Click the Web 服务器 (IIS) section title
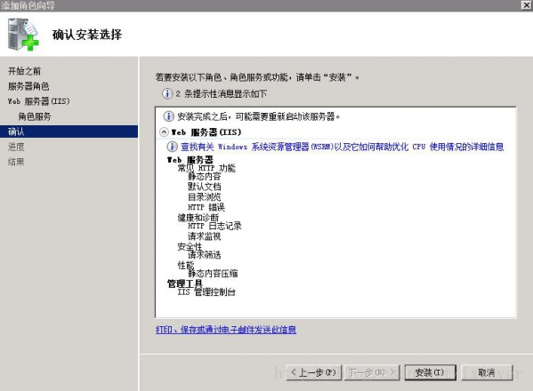This screenshot has height=391, width=533. (206, 132)
